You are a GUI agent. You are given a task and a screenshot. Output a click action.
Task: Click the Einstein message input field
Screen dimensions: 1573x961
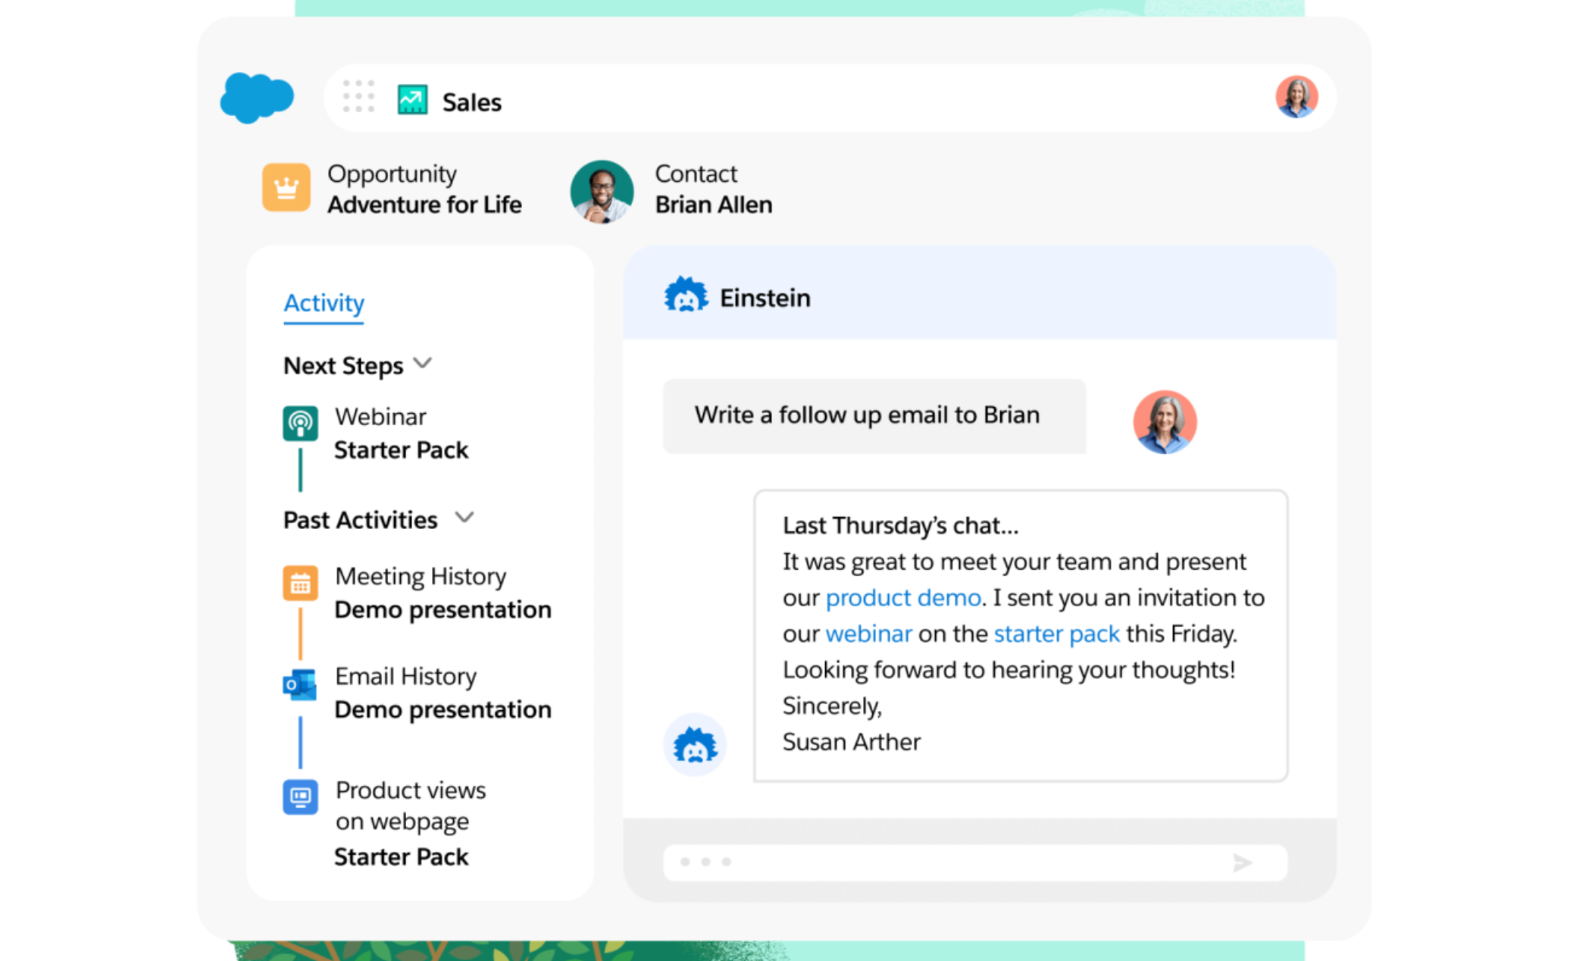point(947,862)
